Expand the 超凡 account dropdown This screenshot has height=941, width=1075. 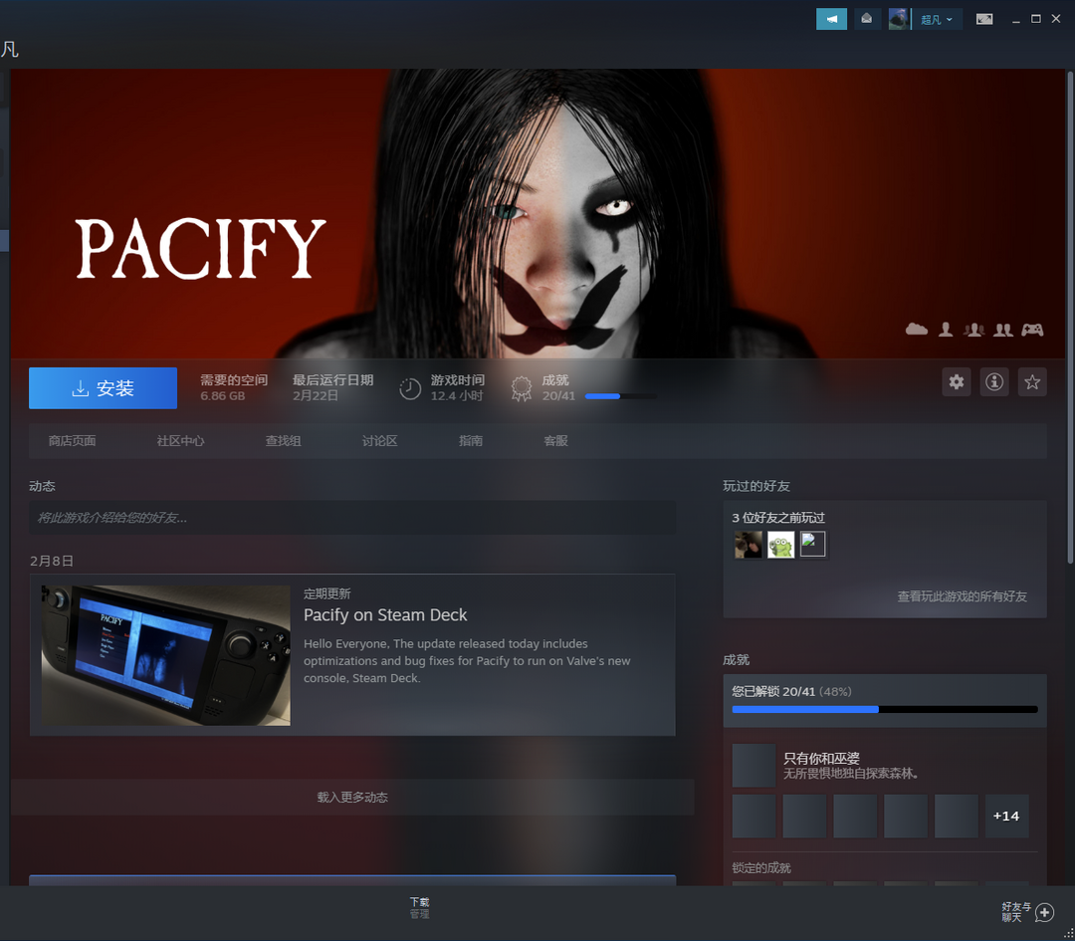click(x=937, y=19)
